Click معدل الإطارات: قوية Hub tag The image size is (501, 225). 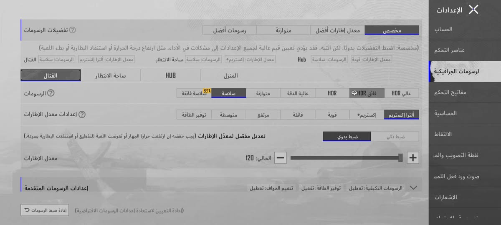[371, 60]
